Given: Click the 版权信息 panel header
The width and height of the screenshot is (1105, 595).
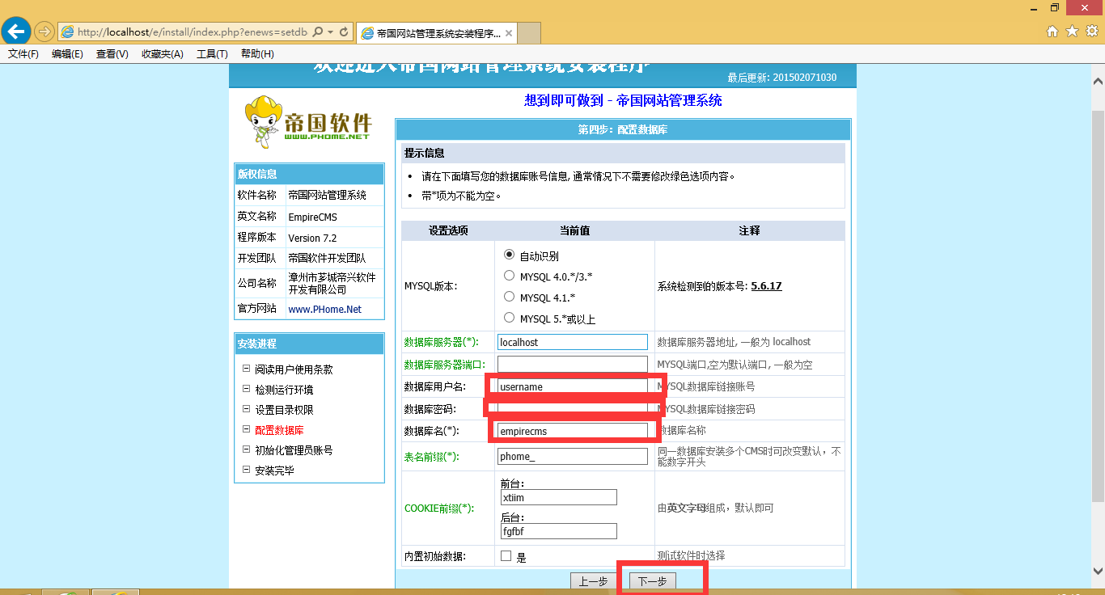Looking at the screenshot, I should (x=309, y=174).
